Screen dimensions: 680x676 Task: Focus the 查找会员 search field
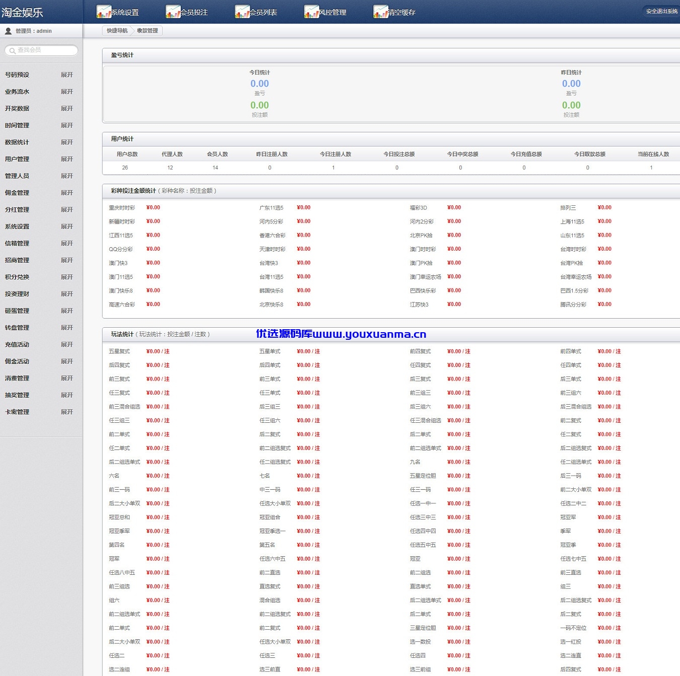41,50
